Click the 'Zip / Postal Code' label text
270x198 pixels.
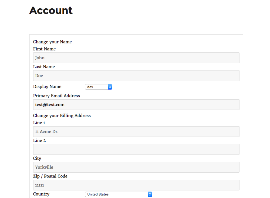pos(50,176)
